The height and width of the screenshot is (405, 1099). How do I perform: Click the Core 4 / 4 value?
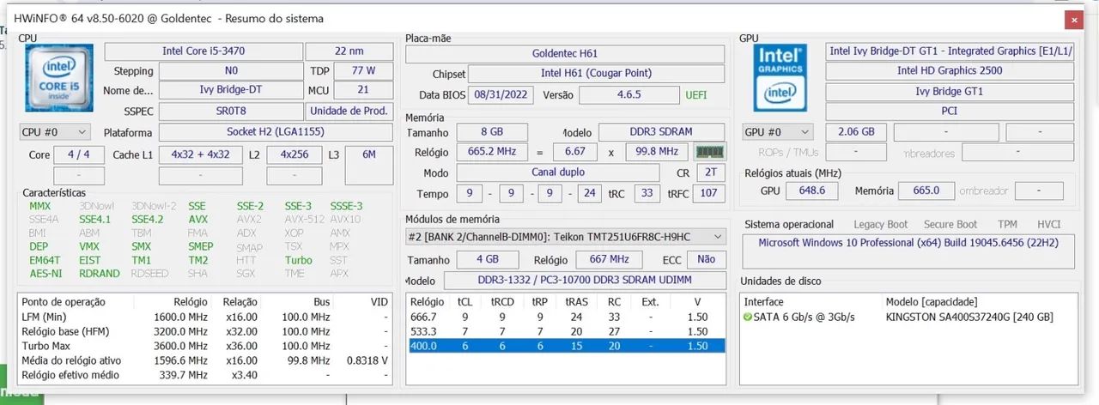pos(79,154)
